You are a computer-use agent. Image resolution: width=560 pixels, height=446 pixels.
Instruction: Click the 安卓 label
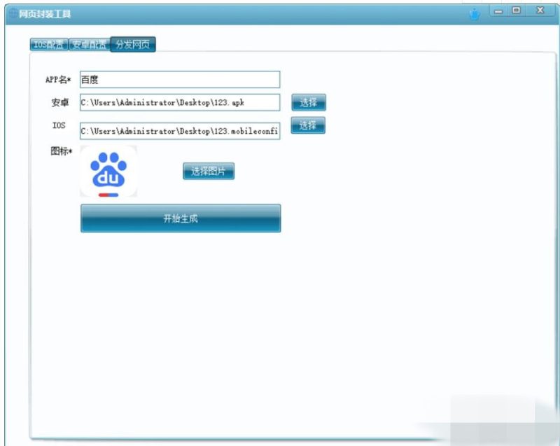click(60, 103)
